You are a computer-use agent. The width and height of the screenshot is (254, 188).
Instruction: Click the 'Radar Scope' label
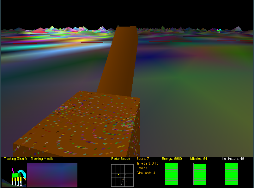(120, 159)
